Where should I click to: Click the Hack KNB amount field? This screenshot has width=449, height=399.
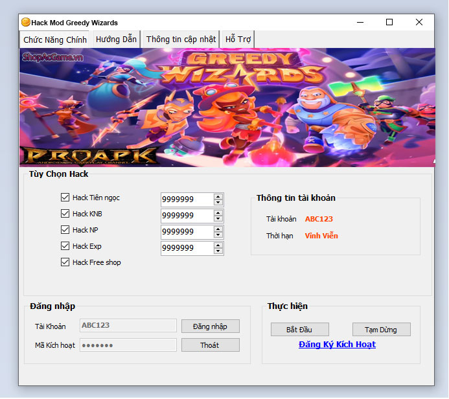187,216
